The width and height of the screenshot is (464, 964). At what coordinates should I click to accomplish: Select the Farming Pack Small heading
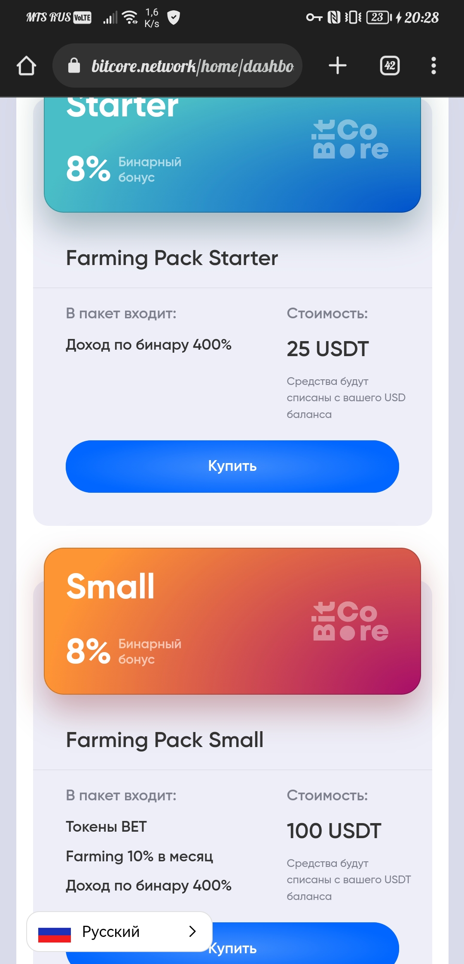click(x=165, y=740)
